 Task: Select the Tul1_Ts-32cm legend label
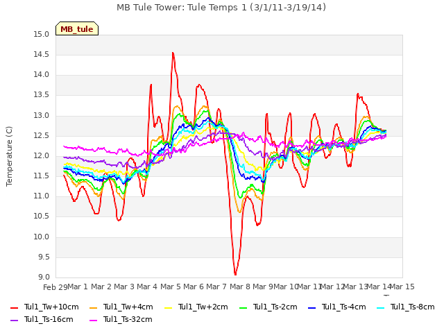(128, 319)
